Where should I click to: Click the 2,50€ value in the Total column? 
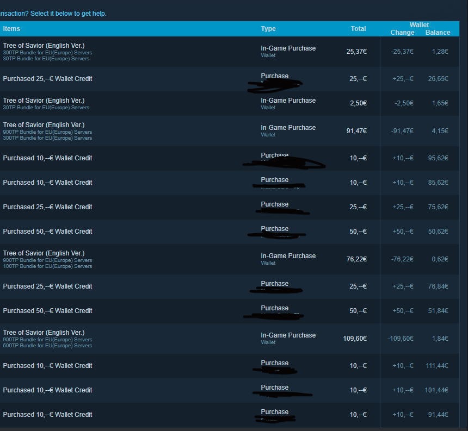(358, 103)
